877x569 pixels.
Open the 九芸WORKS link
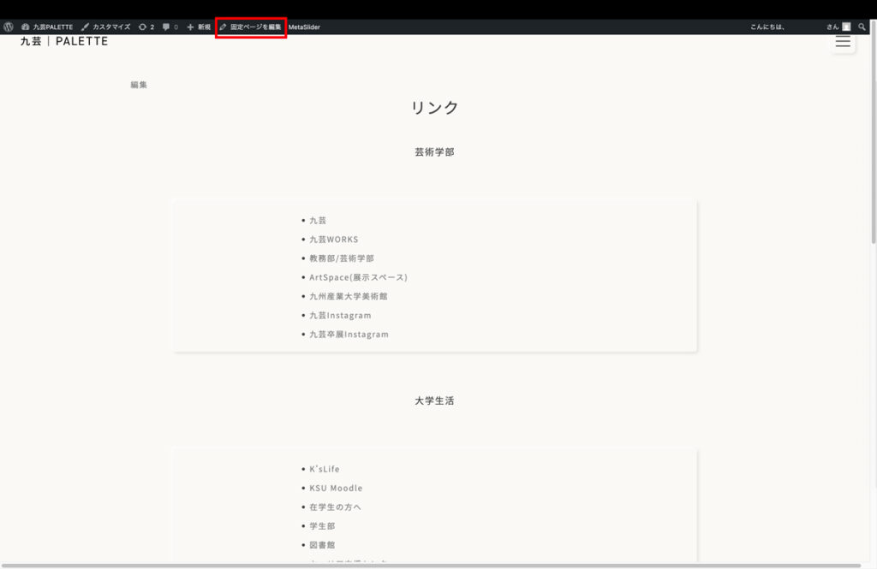click(334, 240)
